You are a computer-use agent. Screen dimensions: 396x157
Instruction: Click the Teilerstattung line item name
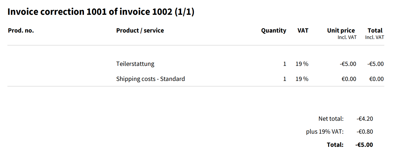pyautogui.click(x=135, y=64)
